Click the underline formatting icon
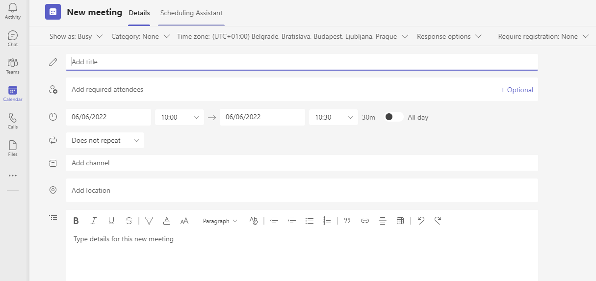This screenshot has width=596, height=281. 111,221
